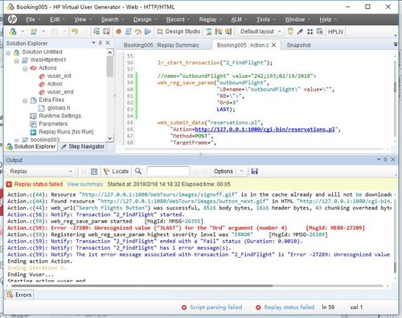Click the search magnifier in Output panel
The height and width of the screenshot is (318, 402).
tap(138, 171)
